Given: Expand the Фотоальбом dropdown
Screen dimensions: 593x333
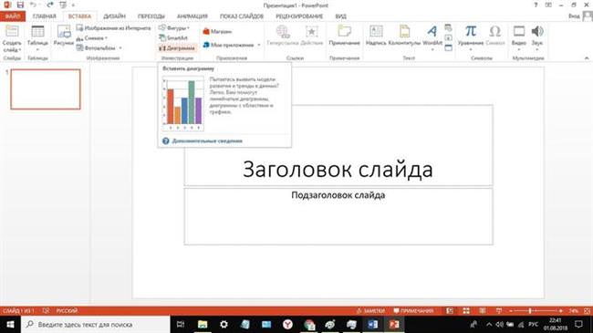Looking at the screenshot, I should coord(120,48).
